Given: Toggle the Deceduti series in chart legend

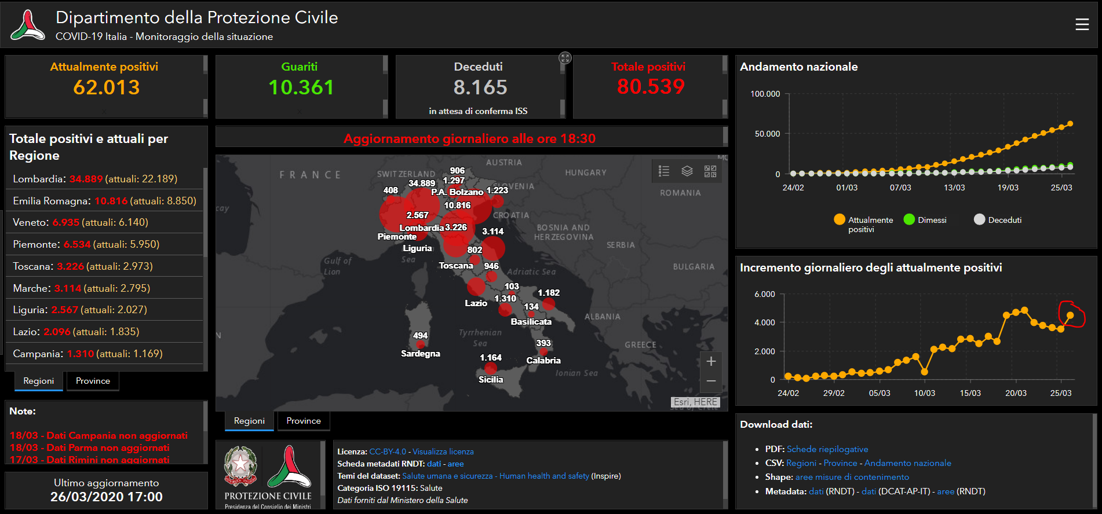Looking at the screenshot, I should [x=998, y=220].
